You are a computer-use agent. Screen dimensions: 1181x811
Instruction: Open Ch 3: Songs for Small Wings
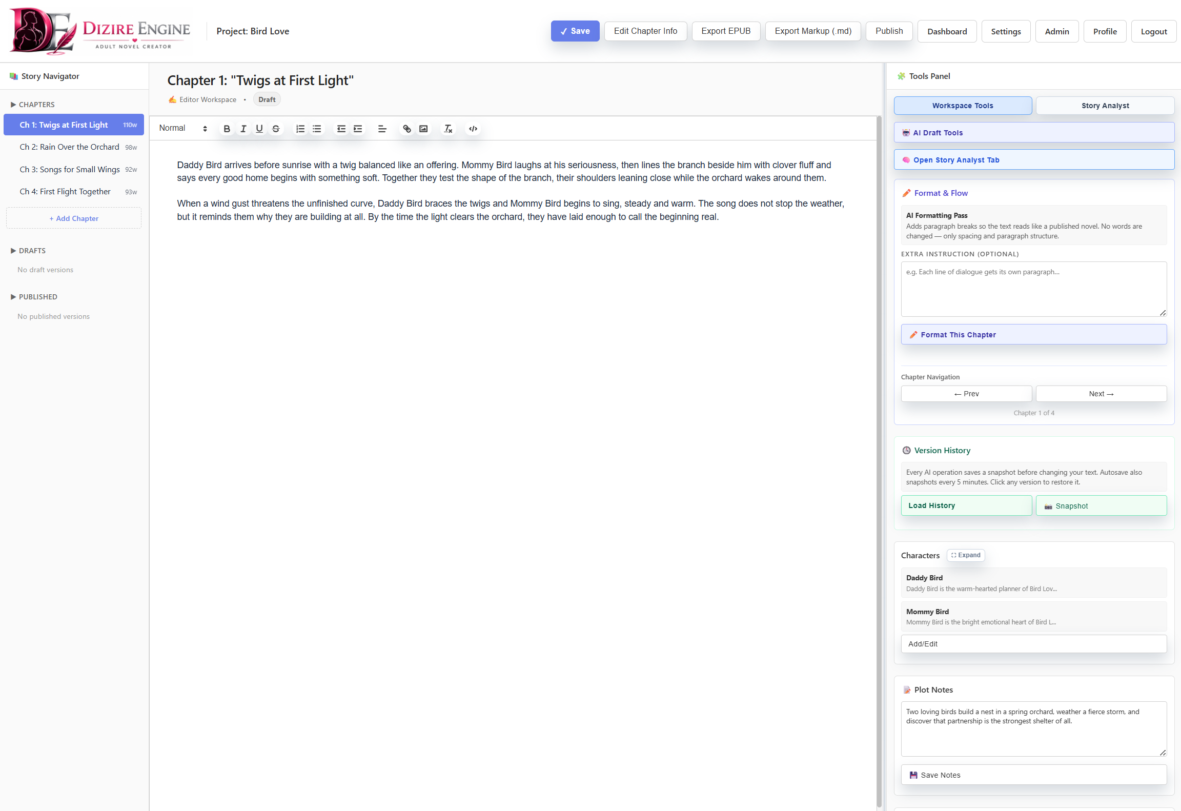click(74, 170)
